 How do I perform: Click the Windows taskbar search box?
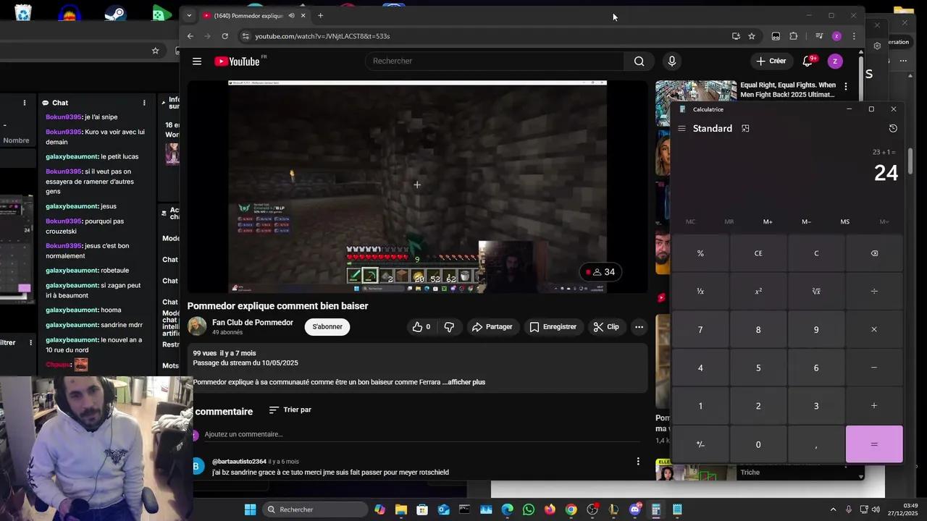tap(314, 509)
